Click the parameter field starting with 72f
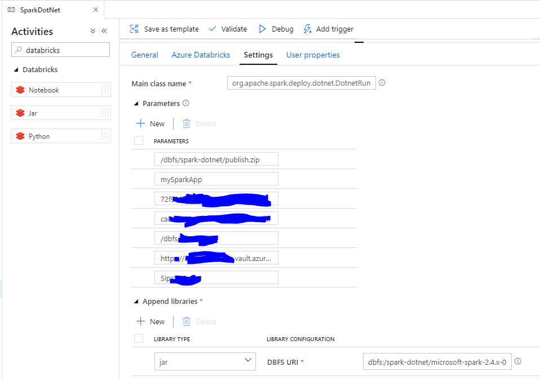540x380 pixels. 216,199
